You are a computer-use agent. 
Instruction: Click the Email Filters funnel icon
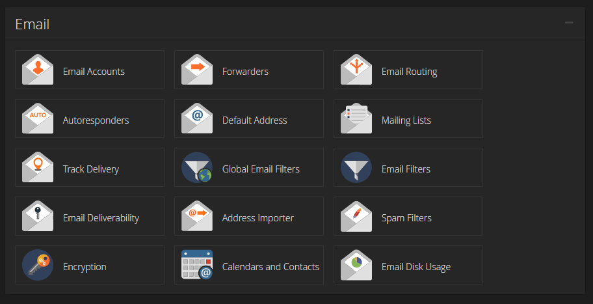coord(356,167)
